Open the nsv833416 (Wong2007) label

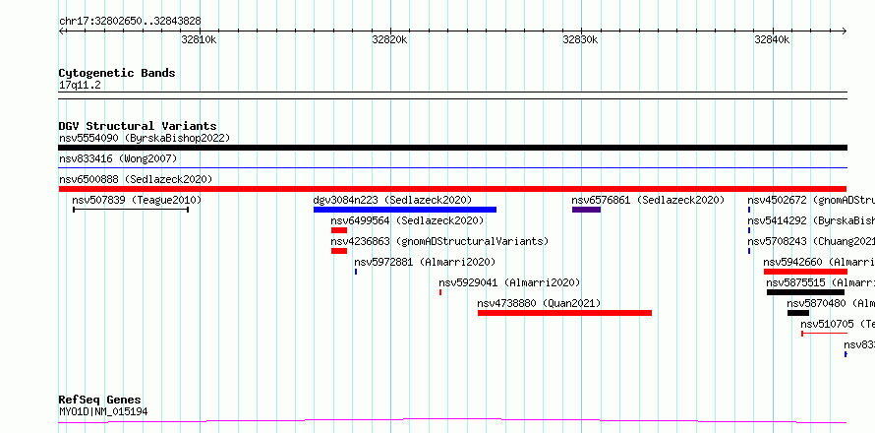[x=118, y=158]
